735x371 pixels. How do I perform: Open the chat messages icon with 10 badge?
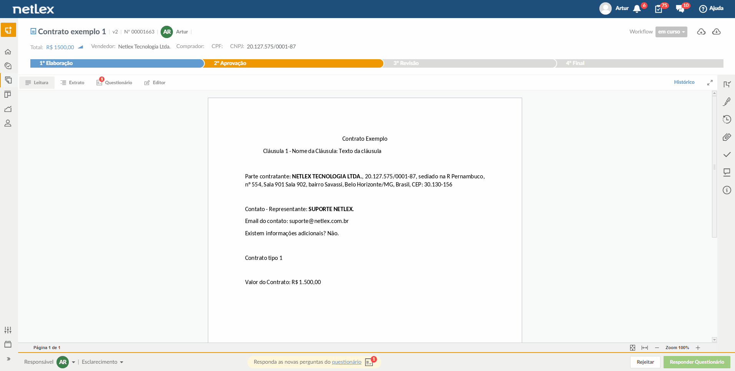[680, 9]
